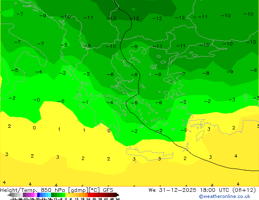Screen dimensions: 259x200
Task: Pick the magenta swatch in the color legend
Action: coord(33,195)
